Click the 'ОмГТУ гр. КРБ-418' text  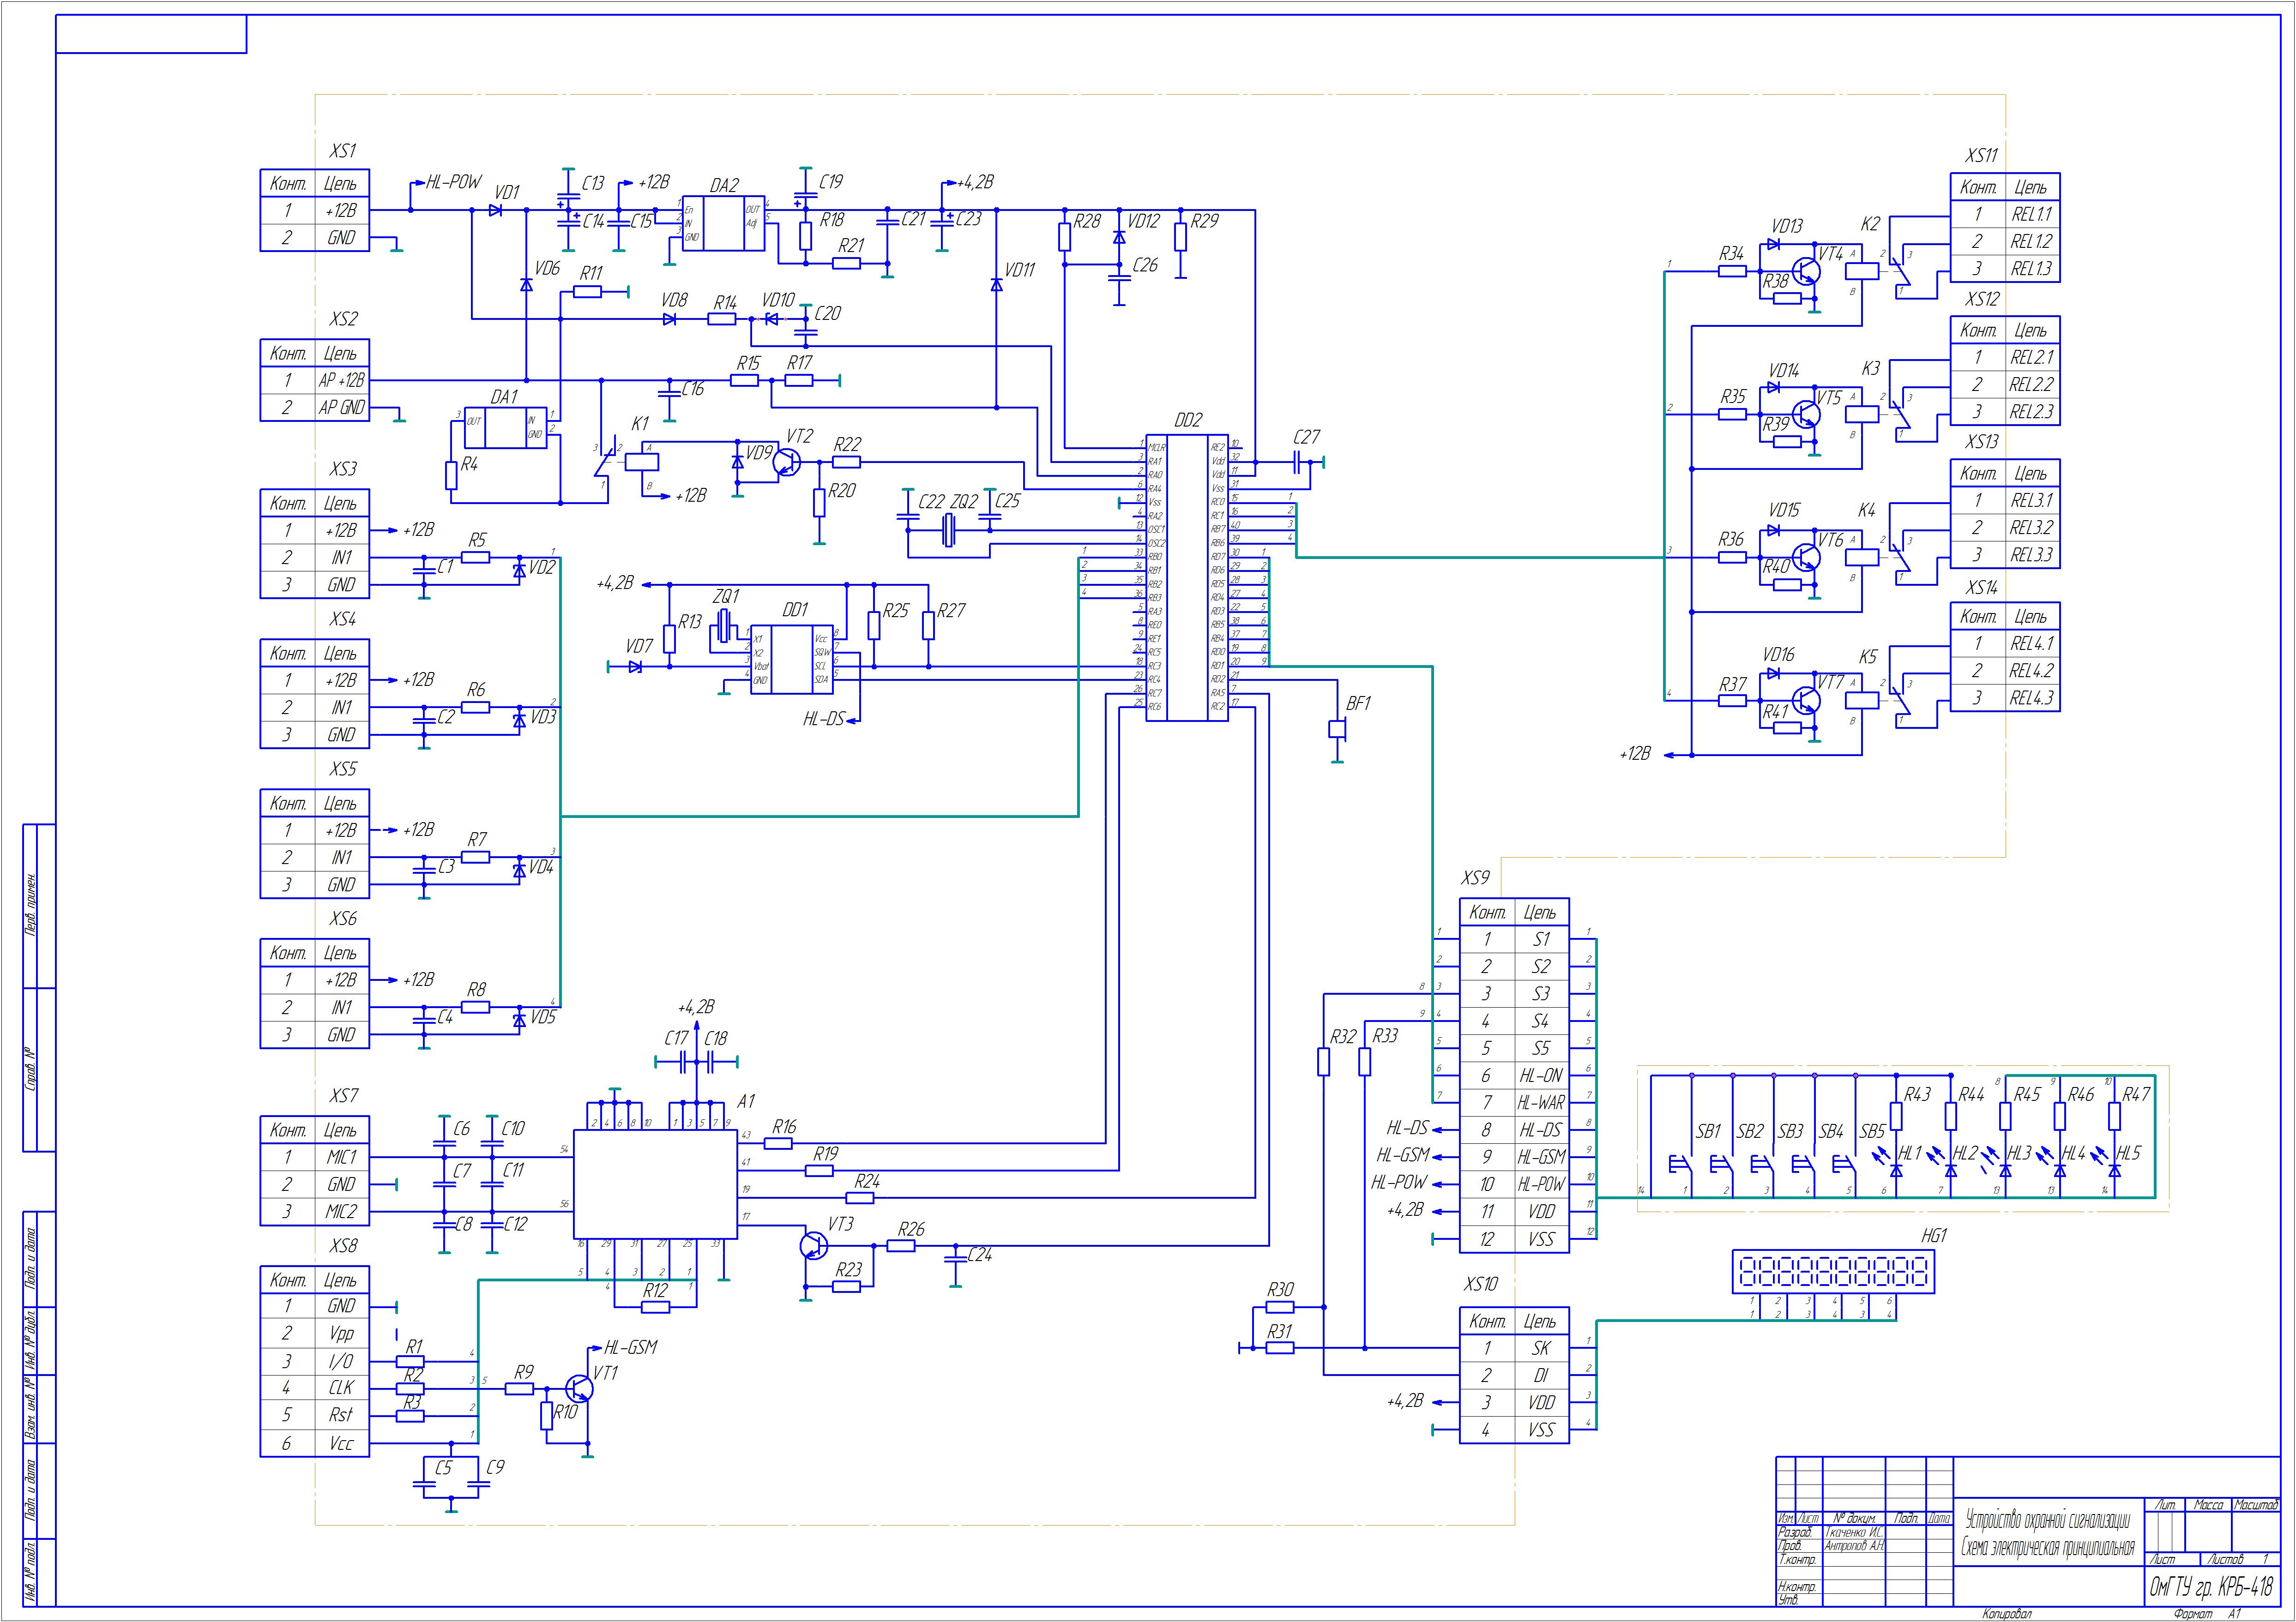pyautogui.click(x=2211, y=1587)
